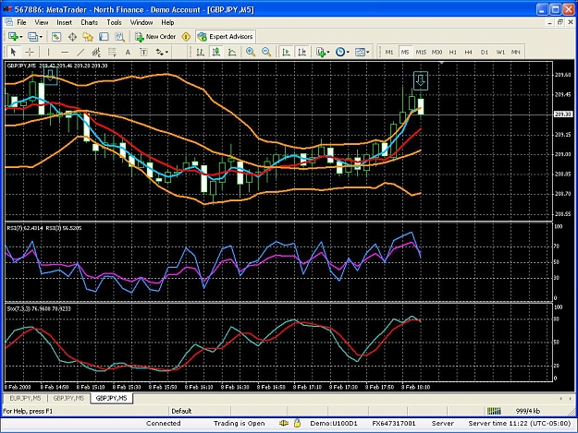Open the Navigator folder-star icon
The height and width of the screenshot is (433, 578).
coord(88,36)
